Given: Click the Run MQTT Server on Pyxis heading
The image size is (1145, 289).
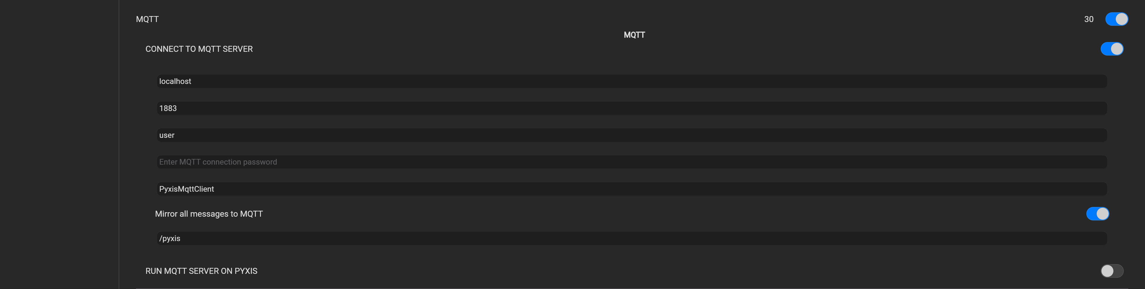Looking at the screenshot, I should coord(201,271).
